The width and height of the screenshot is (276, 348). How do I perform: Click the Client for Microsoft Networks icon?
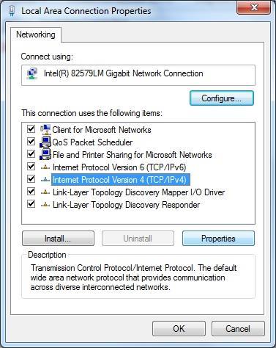45,129
